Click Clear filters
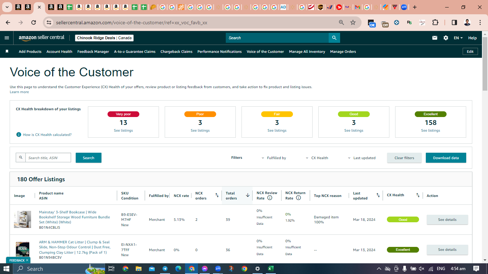The image size is (488, 274). coord(404,158)
